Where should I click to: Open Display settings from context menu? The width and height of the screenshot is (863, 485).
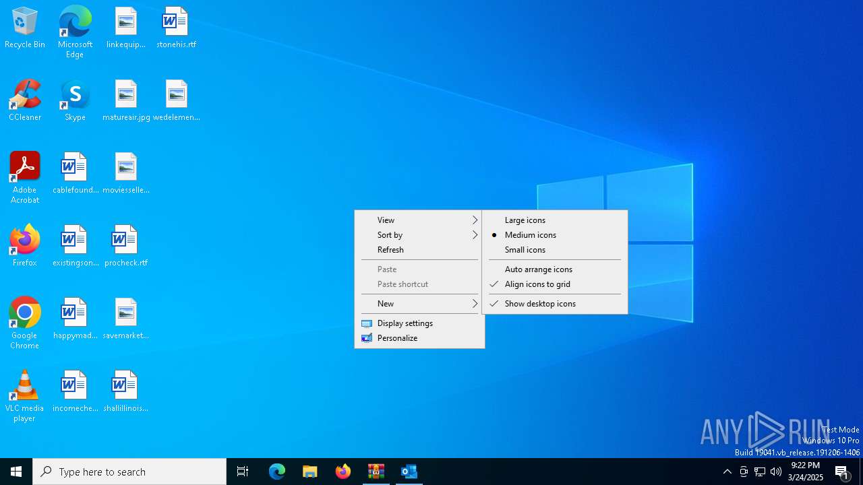pos(419,323)
